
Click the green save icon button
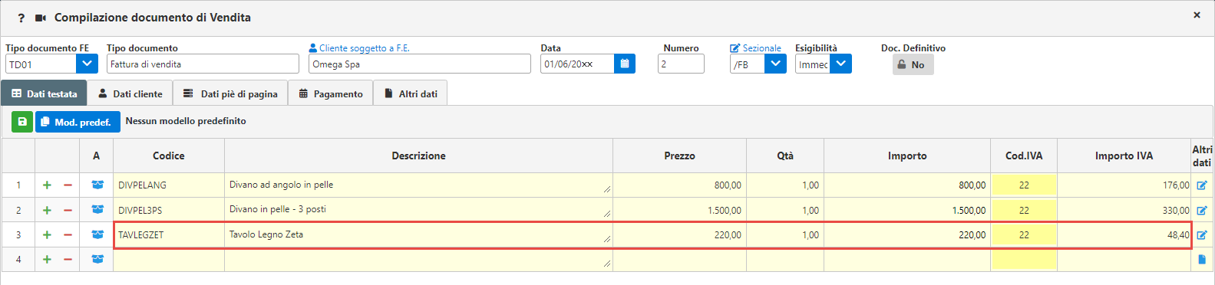coord(22,122)
